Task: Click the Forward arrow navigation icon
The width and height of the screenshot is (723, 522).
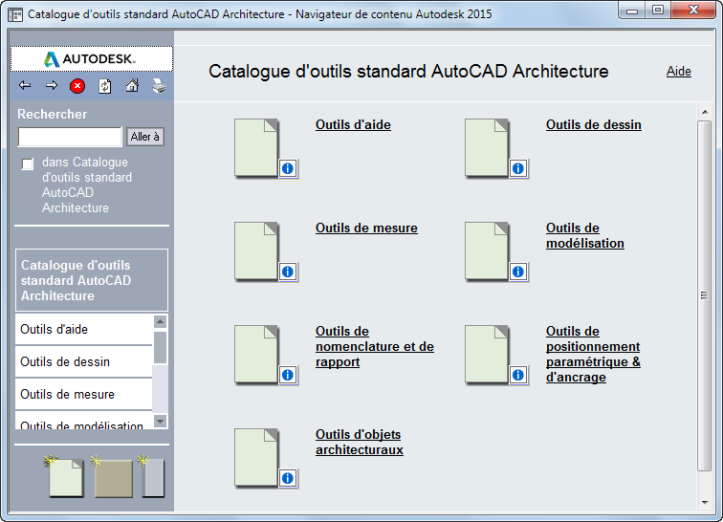Action: pos(52,85)
